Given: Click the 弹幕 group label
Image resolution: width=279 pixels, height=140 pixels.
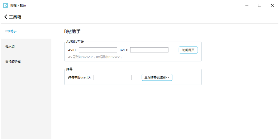Looking at the screenshot, I should pyautogui.click(x=69, y=69).
